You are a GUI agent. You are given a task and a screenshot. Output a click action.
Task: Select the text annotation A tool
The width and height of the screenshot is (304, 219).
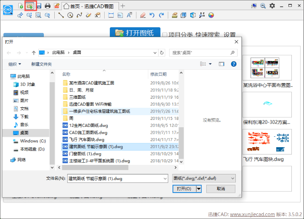pyautogui.click(x=129, y=15)
